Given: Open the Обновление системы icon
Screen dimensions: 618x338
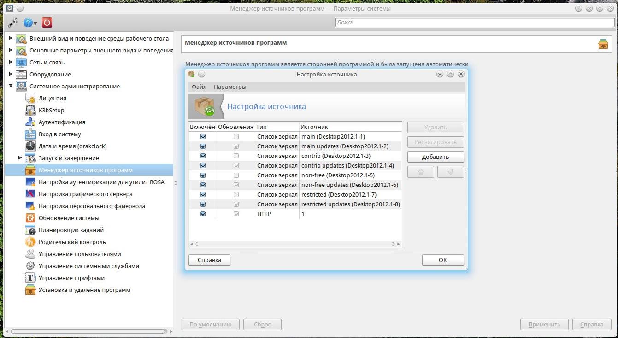Looking at the screenshot, I should point(30,218).
